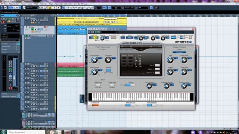Viewport: 239px width, 134px height.
Task: Toggle the Octave As Played/All switch
Action: click(x=130, y=85)
